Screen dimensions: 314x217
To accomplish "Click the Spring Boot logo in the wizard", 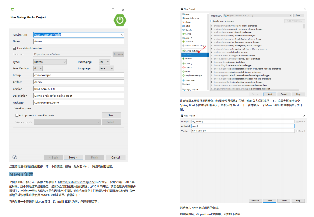I will [x=120, y=20].
